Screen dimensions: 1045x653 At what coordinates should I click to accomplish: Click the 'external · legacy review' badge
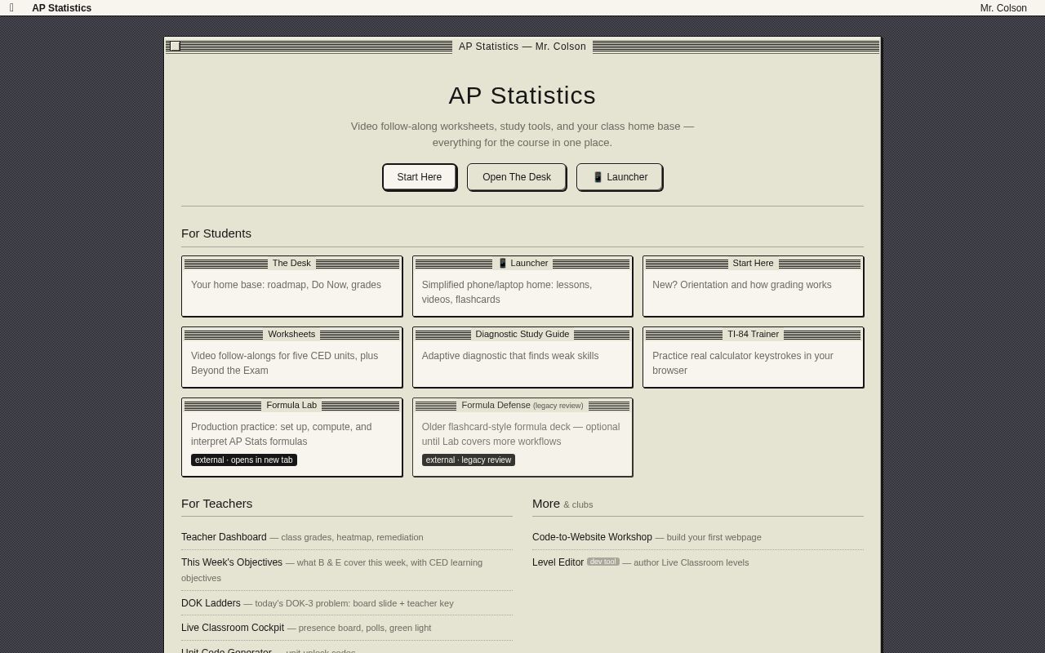point(469,460)
